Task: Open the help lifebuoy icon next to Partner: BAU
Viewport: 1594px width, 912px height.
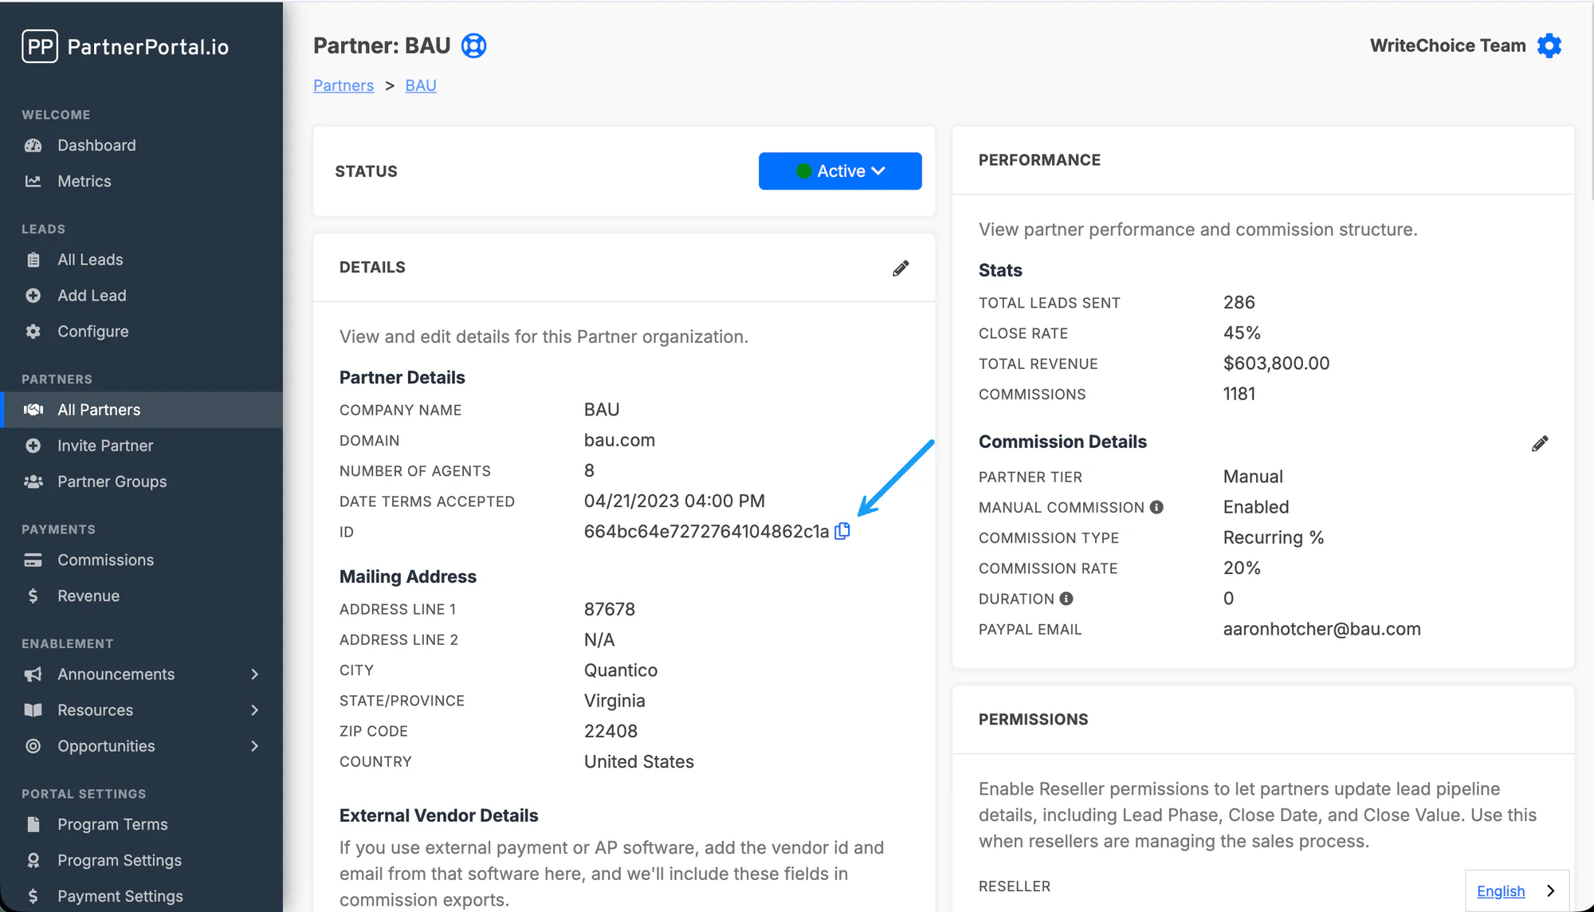Action: 474,45
